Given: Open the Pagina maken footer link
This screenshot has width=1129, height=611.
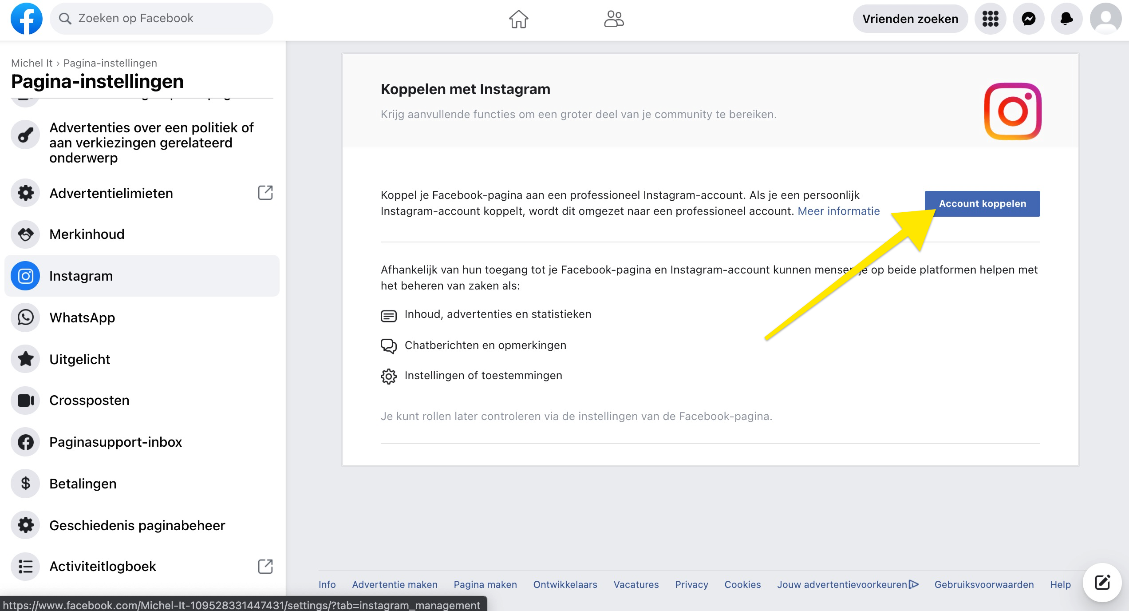Looking at the screenshot, I should (485, 584).
